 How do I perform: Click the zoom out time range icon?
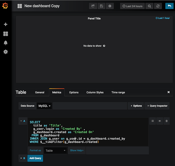coord(149,6)
